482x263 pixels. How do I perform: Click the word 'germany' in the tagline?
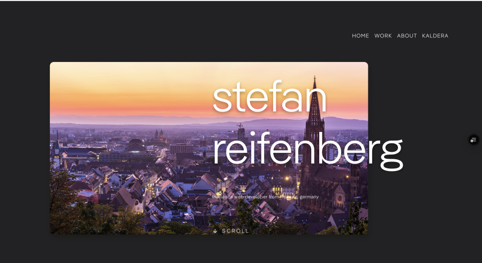click(309, 197)
